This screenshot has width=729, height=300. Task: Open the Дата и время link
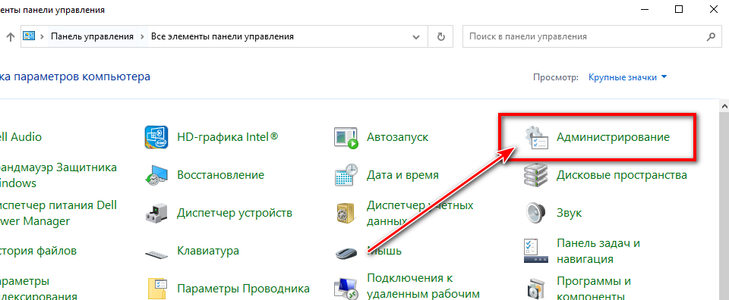point(402,175)
